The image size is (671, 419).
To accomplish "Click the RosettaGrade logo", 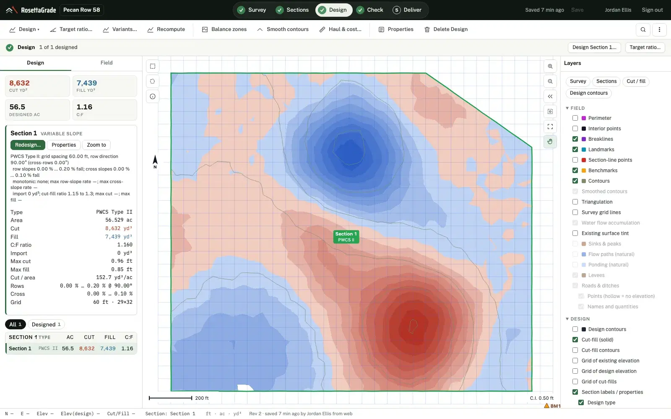I will pos(31,10).
